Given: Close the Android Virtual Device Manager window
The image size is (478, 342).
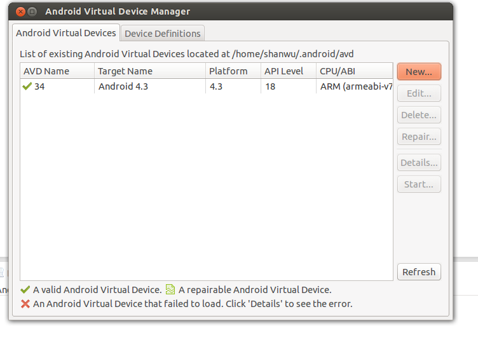Looking at the screenshot, I should click(20, 12).
